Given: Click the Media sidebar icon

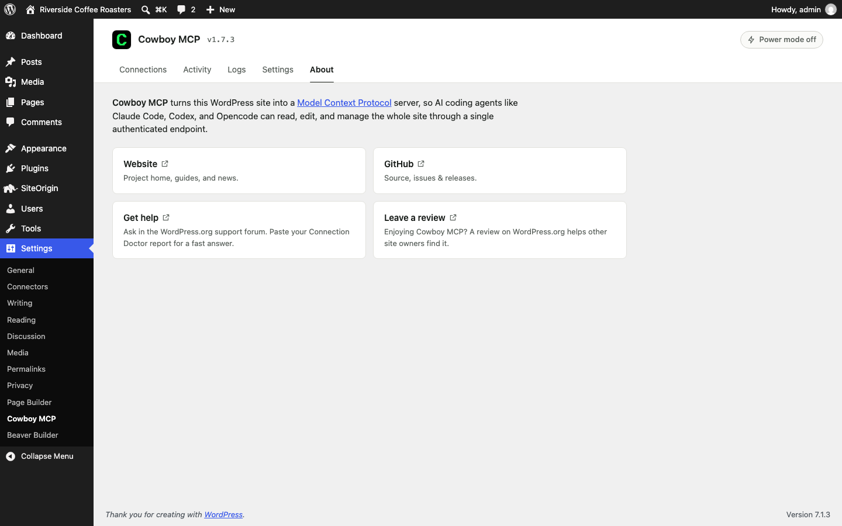Looking at the screenshot, I should (x=11, y=82).
